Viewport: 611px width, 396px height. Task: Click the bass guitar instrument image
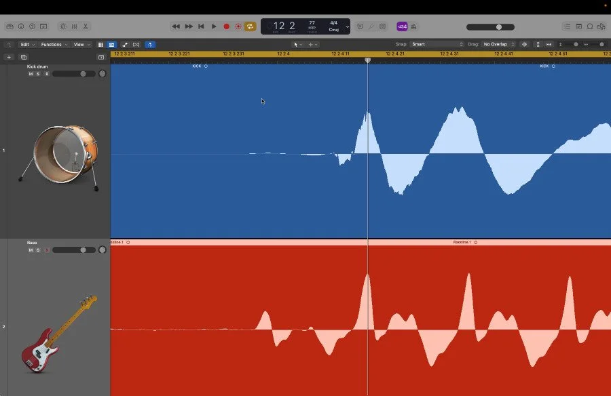(59, 334)
